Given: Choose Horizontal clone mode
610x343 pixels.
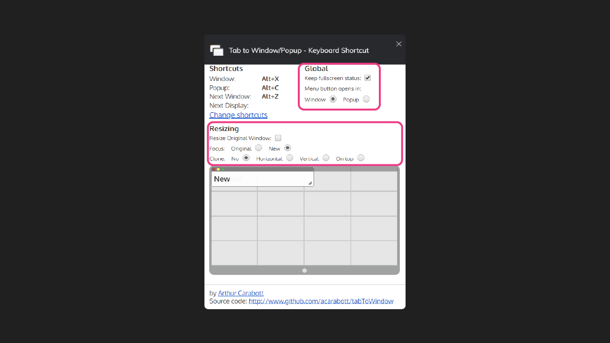Looking at the screenshot, I should 290,158.
